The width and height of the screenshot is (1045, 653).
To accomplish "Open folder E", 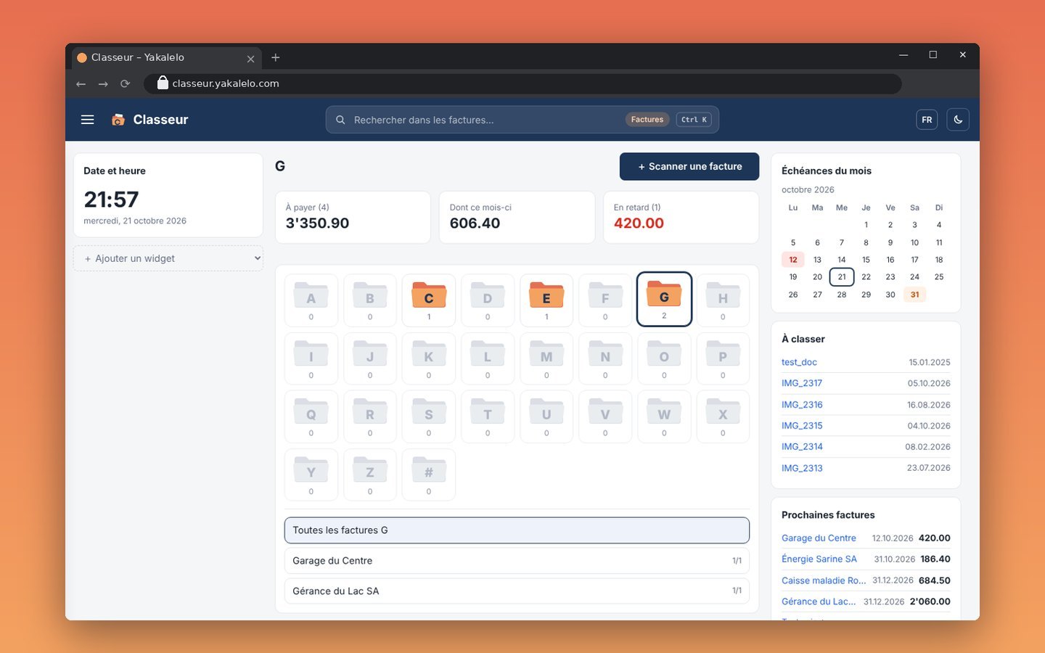I will click(546, 300).
